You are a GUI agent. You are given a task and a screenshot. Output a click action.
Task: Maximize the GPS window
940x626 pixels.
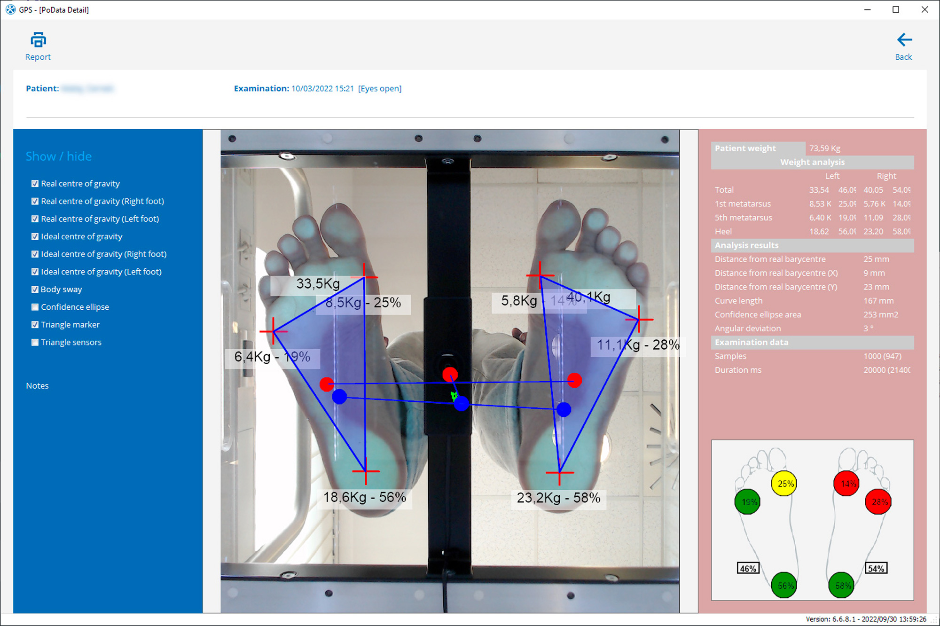(896, 9)
